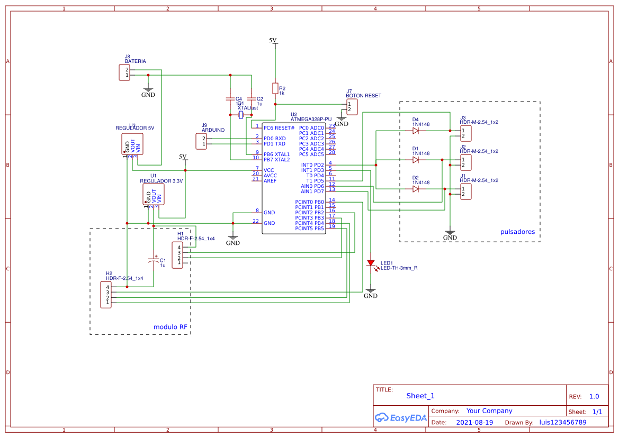619x438 pixels.
Task: Select the GND symbol below J8 BATERIA
Action: [x=148, y=91]
